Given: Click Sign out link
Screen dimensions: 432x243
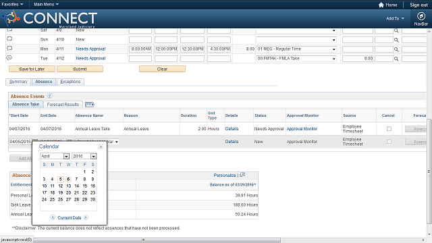Looking at the screenshot, I should tap(418, 5).
